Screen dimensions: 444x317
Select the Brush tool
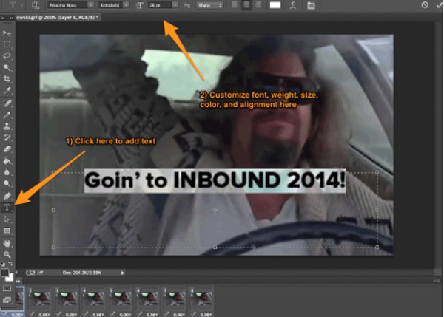(x=7, y=115)
